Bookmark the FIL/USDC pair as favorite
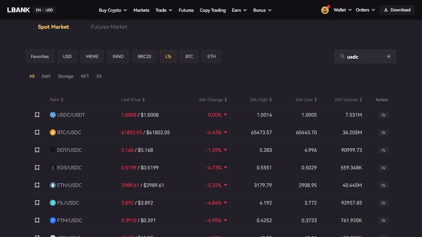Viewport: 422px width, 237px height. point(37,202)
